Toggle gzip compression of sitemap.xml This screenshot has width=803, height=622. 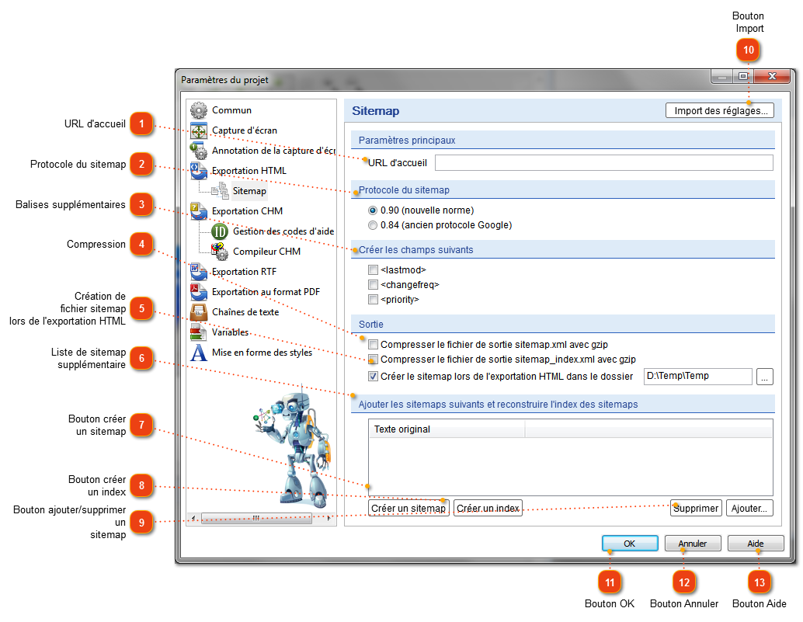click(373, 345)
